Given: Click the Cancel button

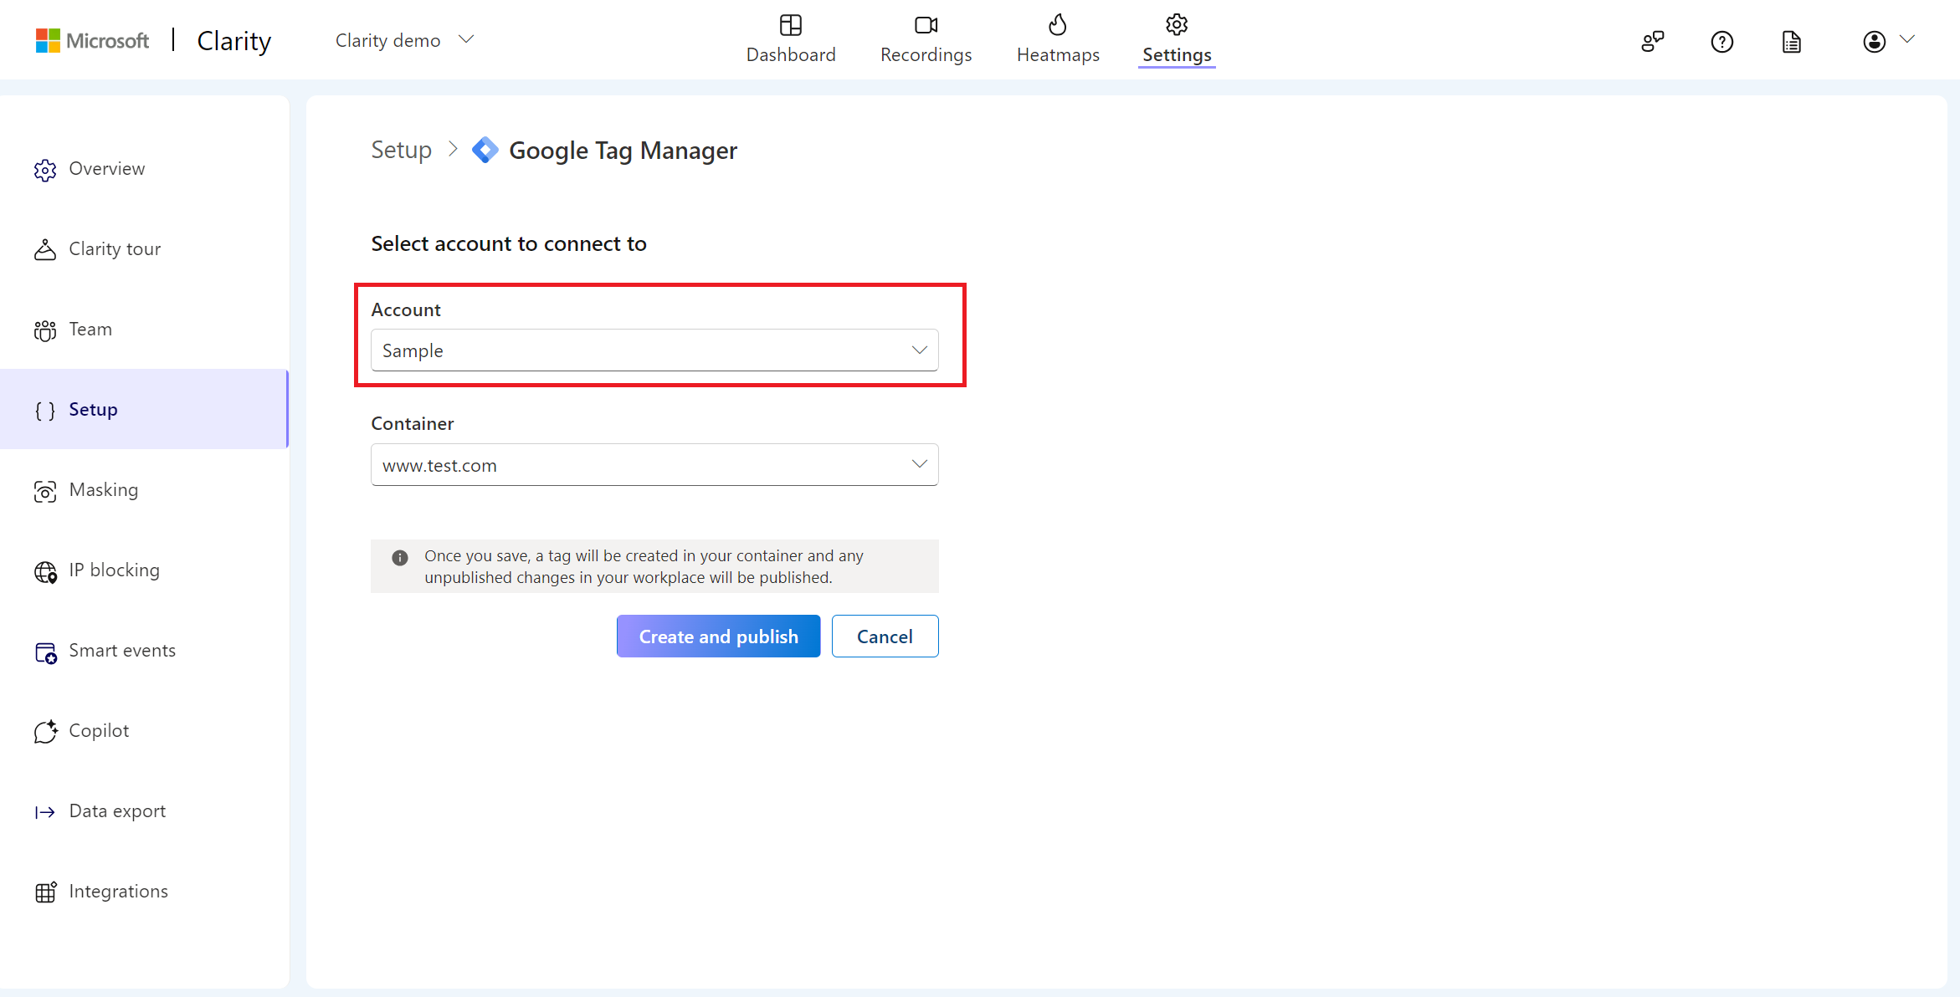Looking at the screenshot, I should coord(885,637).
